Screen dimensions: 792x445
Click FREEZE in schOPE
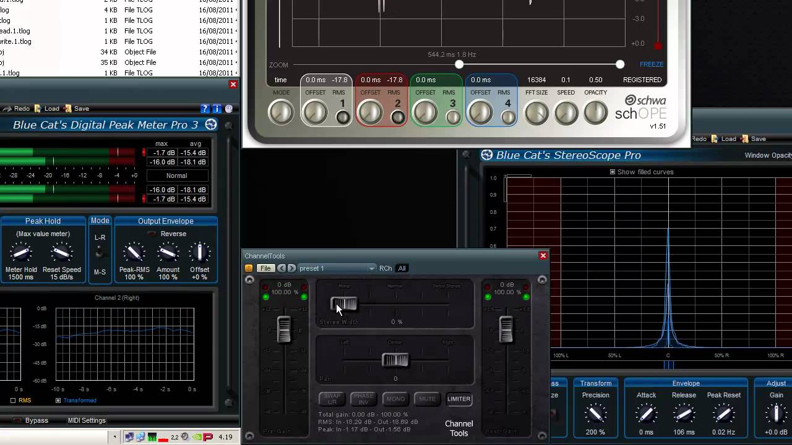tap(652, 64)
